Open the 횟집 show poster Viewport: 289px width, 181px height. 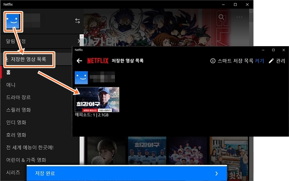(x=229, y=159)
